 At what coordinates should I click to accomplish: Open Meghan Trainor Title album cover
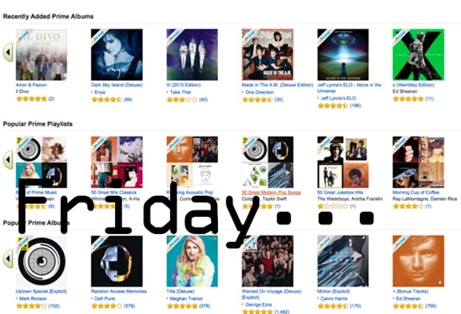point(192,261)
